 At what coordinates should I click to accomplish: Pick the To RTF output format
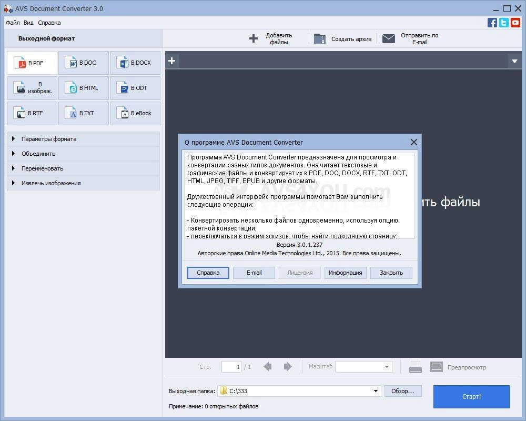tap(32, 114)
